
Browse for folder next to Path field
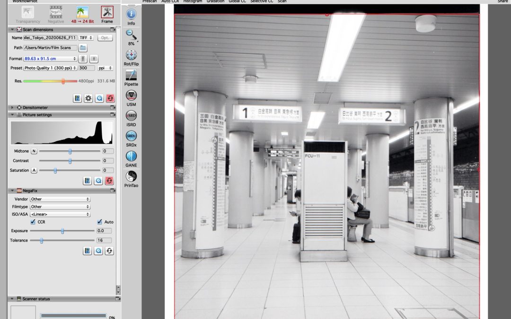tap(83, 48)
